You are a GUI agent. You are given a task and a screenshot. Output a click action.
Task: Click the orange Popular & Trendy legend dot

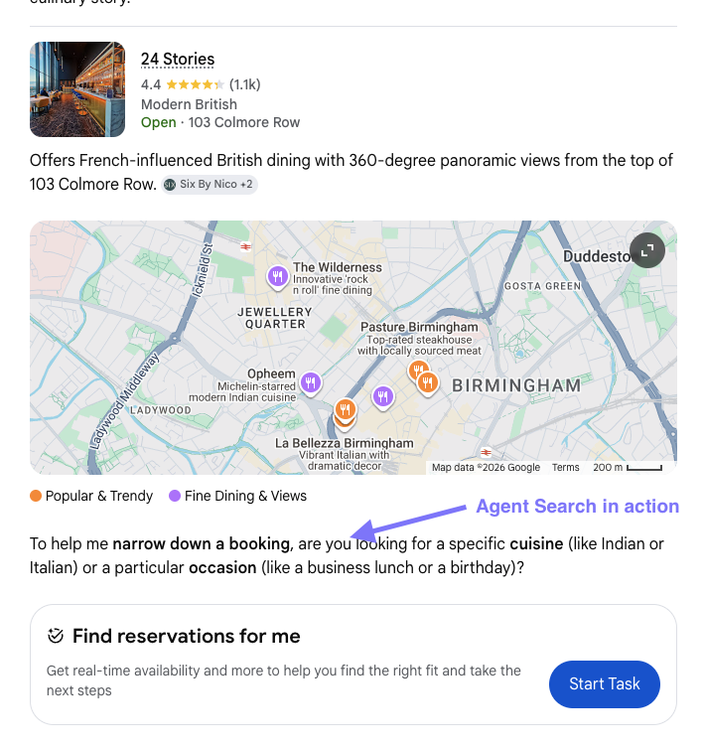(x=36, y=496)
